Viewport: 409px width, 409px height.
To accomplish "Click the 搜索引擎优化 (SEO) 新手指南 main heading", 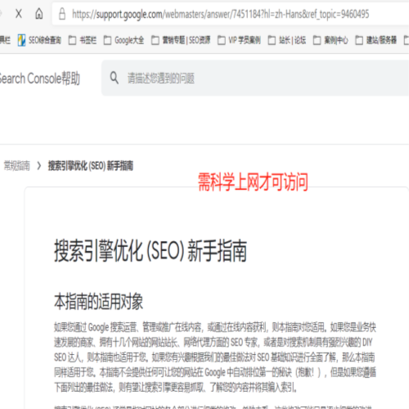I will tap(151, 250).
